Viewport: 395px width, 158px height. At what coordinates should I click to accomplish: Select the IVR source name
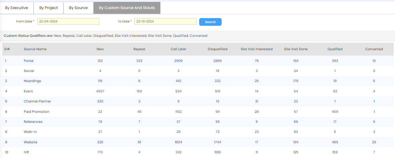(x=27, y=152)
